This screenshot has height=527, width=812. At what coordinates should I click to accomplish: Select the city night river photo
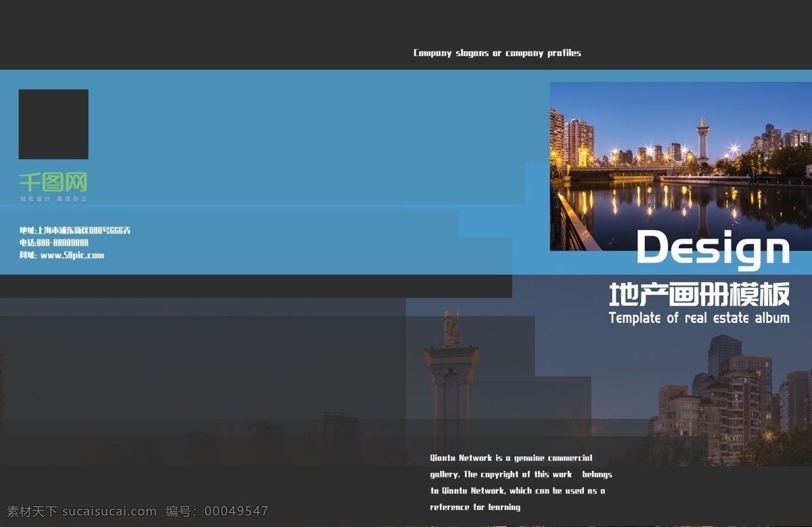(681, 166)
